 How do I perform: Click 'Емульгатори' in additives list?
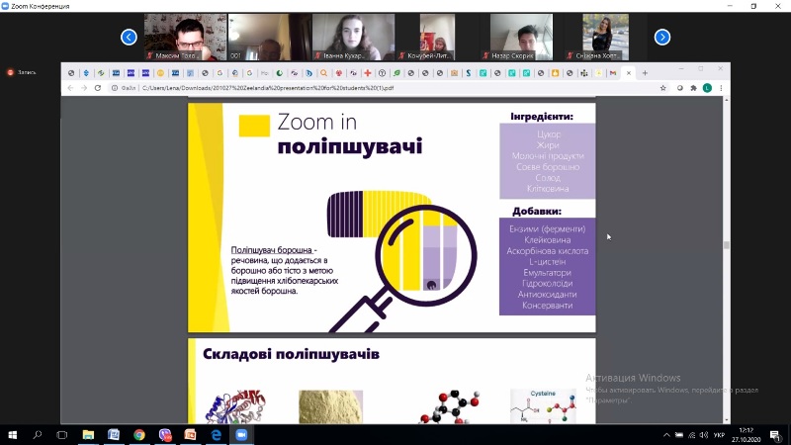click(548, 273)
